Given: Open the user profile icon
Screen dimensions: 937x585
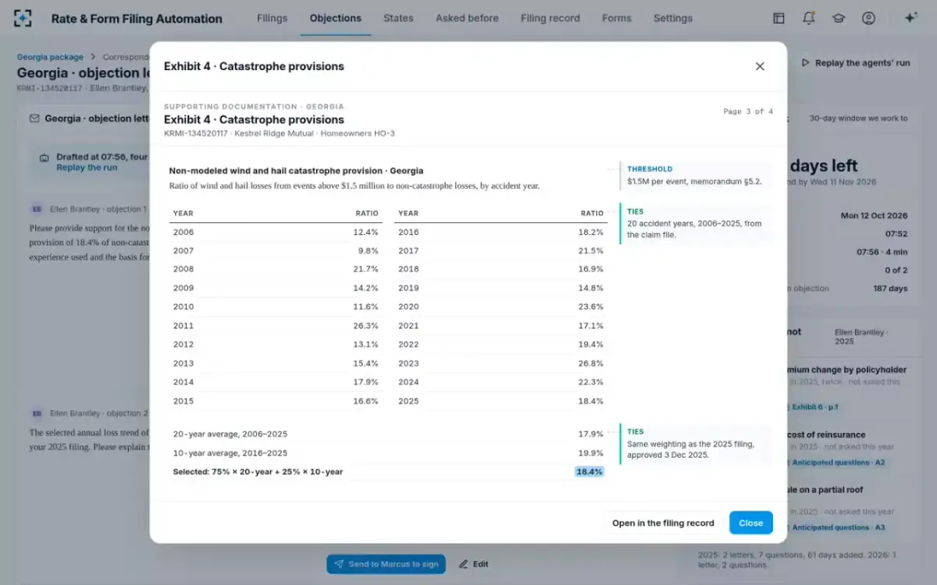Looking at the screenshot, I should coord(868,18).
